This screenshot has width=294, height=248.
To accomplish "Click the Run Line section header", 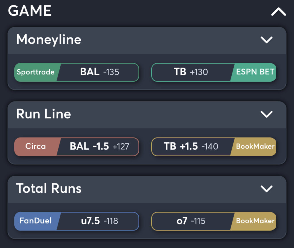I will [44, 115].
